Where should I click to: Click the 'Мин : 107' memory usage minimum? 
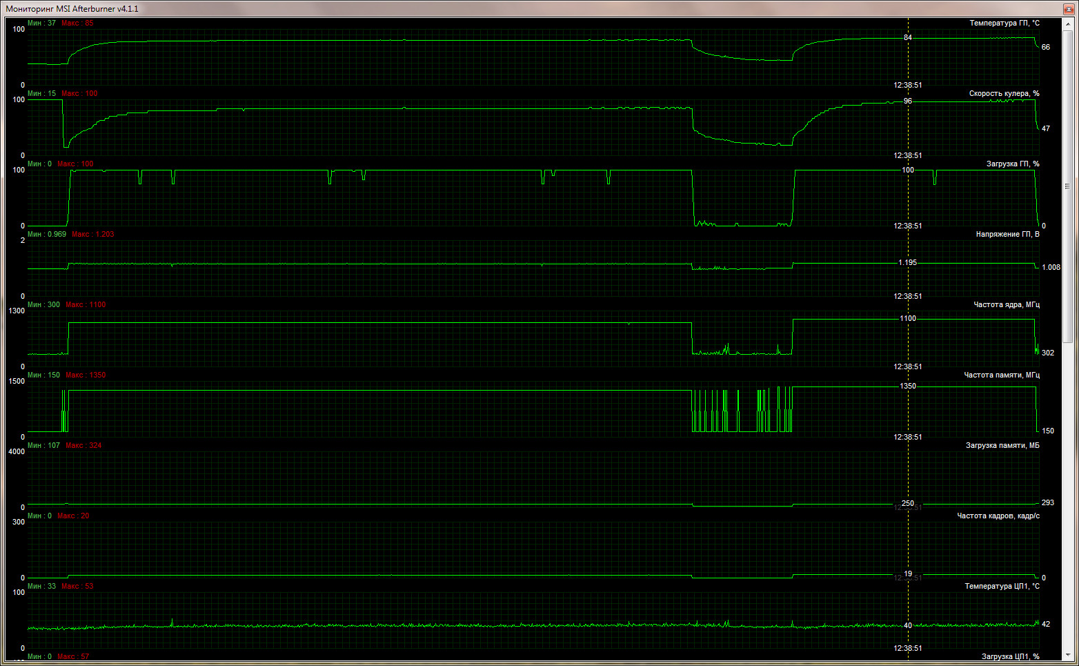coord(44,446)
